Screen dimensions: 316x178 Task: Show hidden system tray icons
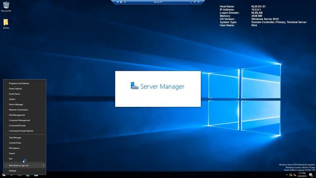pyautogui.click(x=287, y=175)
